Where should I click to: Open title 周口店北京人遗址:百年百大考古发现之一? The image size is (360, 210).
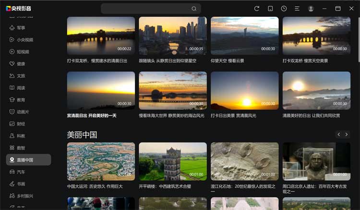pos(314,189)
